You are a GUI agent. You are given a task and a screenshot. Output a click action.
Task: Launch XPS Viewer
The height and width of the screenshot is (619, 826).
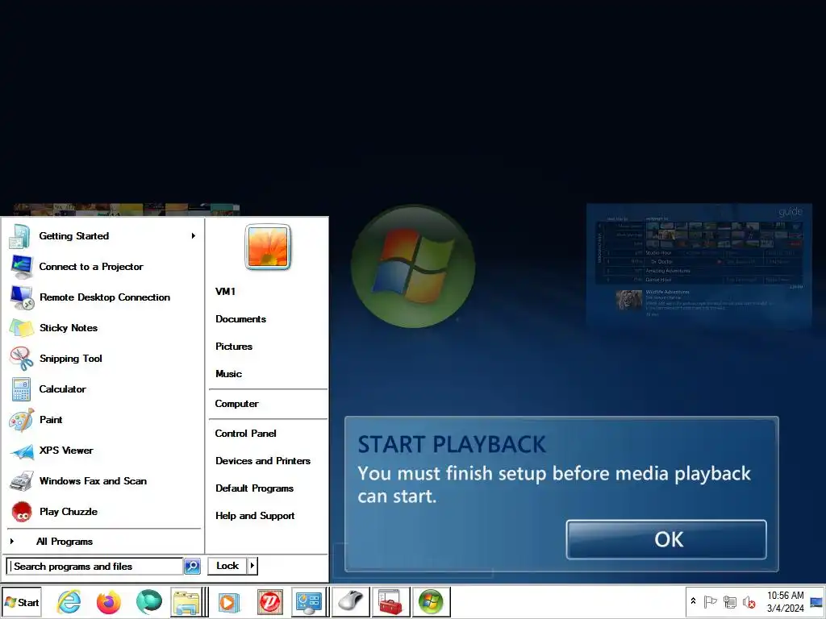tap(102, 451)
